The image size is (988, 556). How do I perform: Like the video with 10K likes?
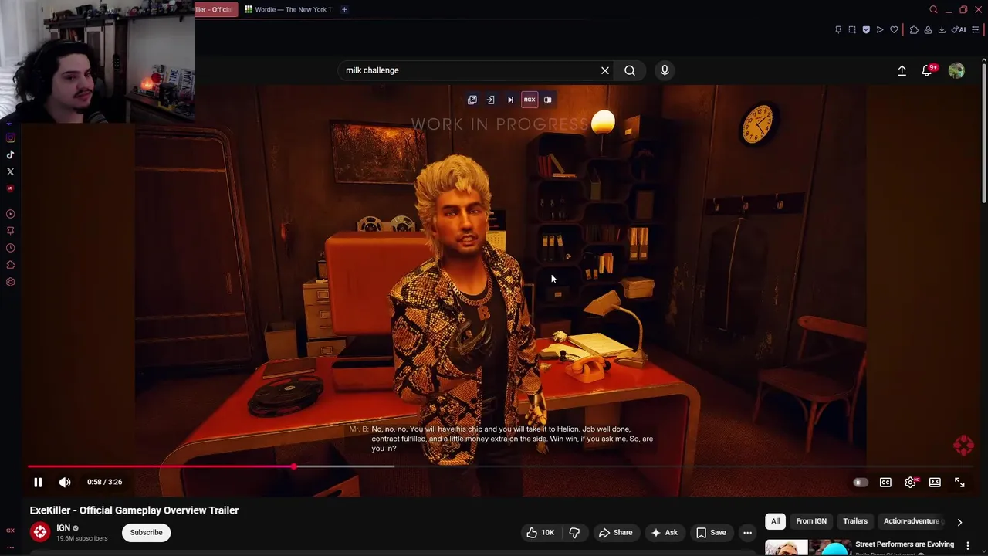click(540, 532)
